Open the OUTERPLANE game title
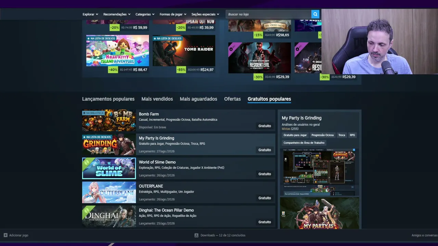Image resolution: width=438 pixels, height=246 pixels. point(151,186)
